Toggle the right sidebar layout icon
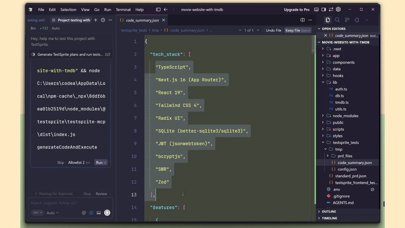The image size is (405, 228). tap(324, 10)
